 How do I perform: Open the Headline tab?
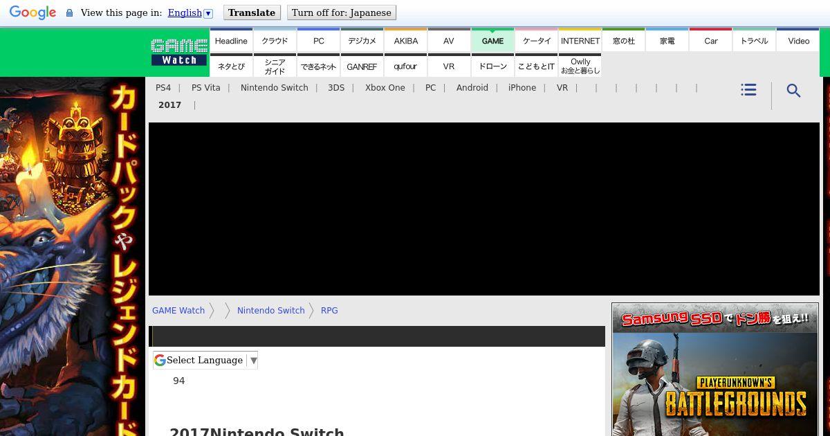[x=231, y=41]
